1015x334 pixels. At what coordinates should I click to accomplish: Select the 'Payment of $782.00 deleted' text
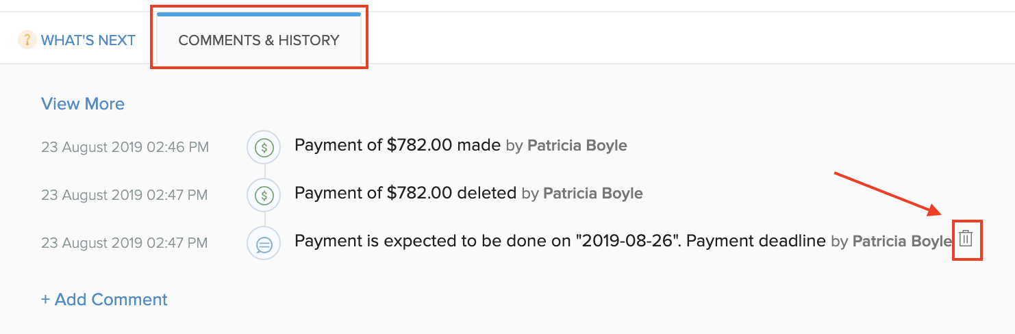pyautogui.click(x=405, y=193)
